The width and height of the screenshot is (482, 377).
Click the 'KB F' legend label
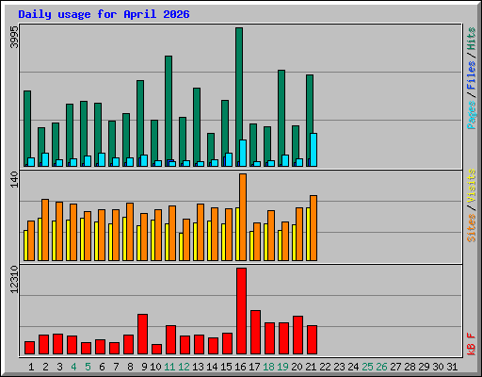[472, 344]
